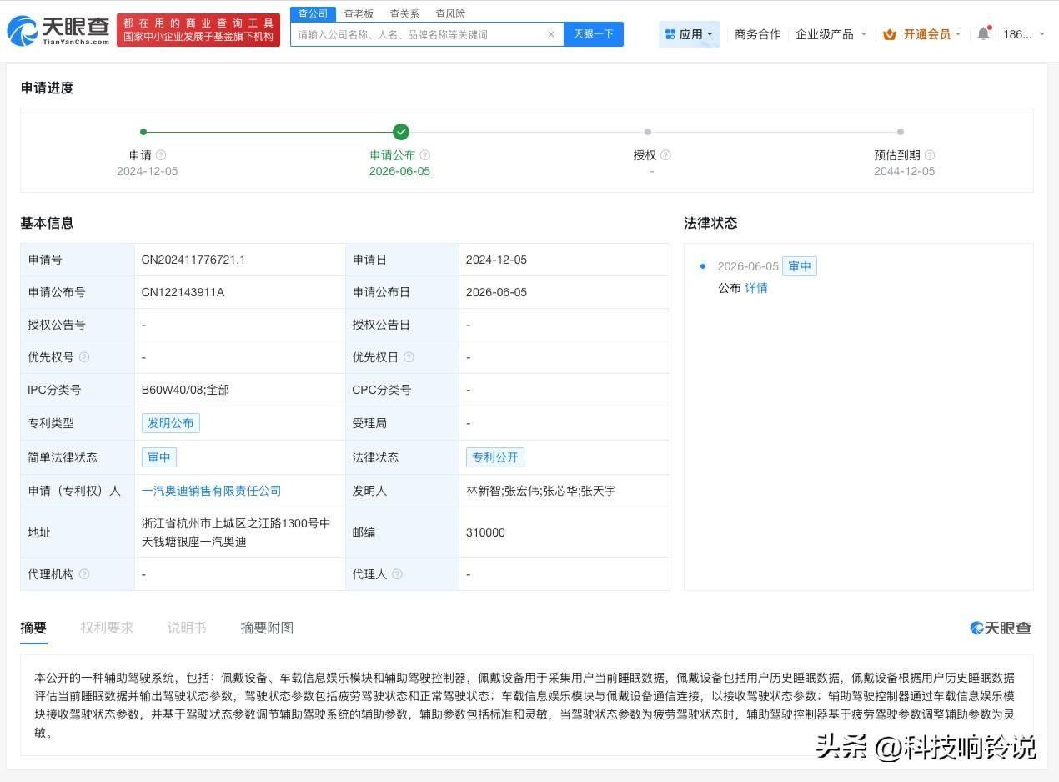Select the 查老板 search tab

[x=359, y=14]
